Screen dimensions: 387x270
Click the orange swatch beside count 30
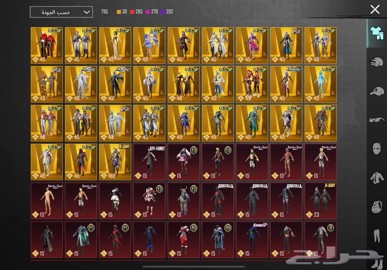pos(119,12)
